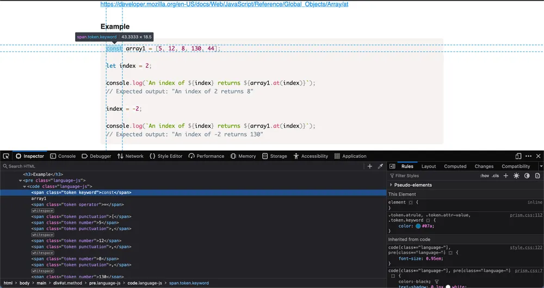Click code.language-js in the breadcrumbs
Image resolution: width=544 pixels, height=288 pixels.
point(145,283)
